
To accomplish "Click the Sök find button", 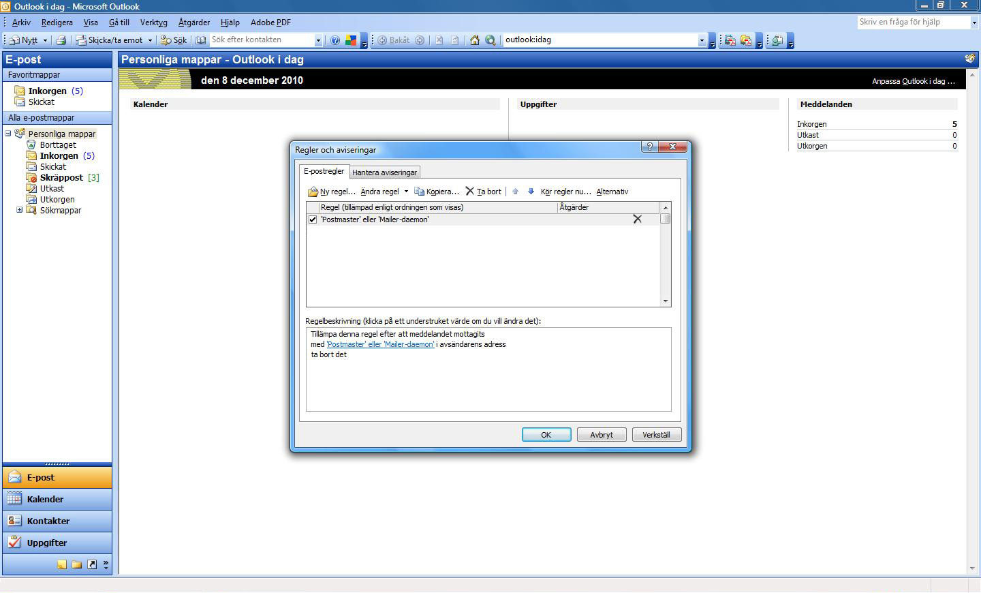I will coord(174,40).
